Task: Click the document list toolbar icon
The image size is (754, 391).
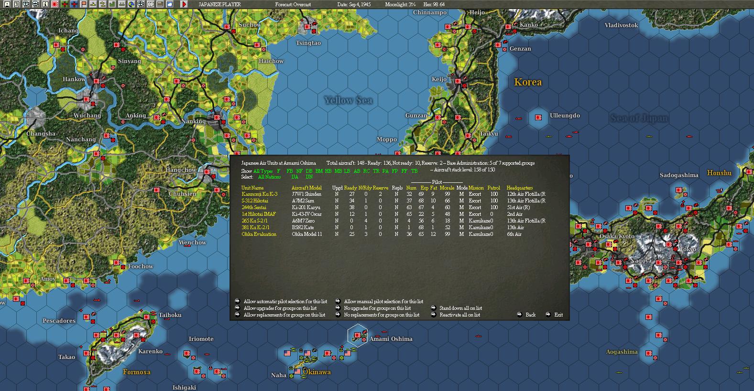Action: (x=17, y=4)
